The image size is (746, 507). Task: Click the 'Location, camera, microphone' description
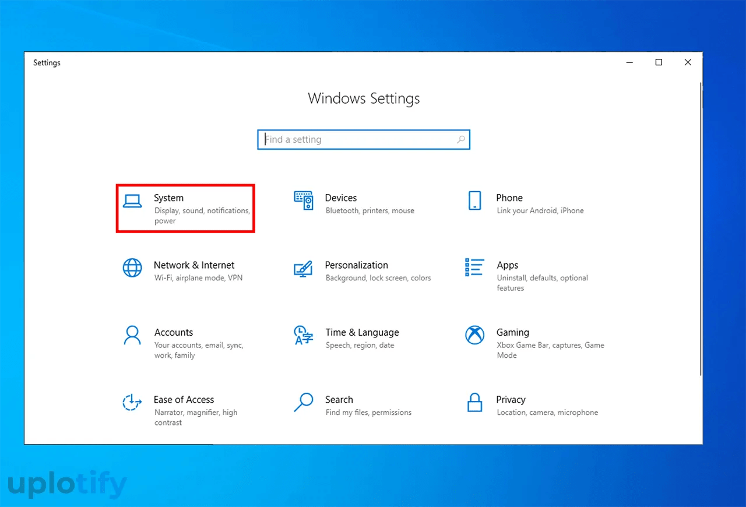point(548,413)
